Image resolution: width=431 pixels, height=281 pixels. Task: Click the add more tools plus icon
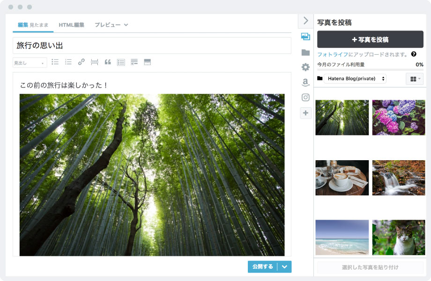305,113
